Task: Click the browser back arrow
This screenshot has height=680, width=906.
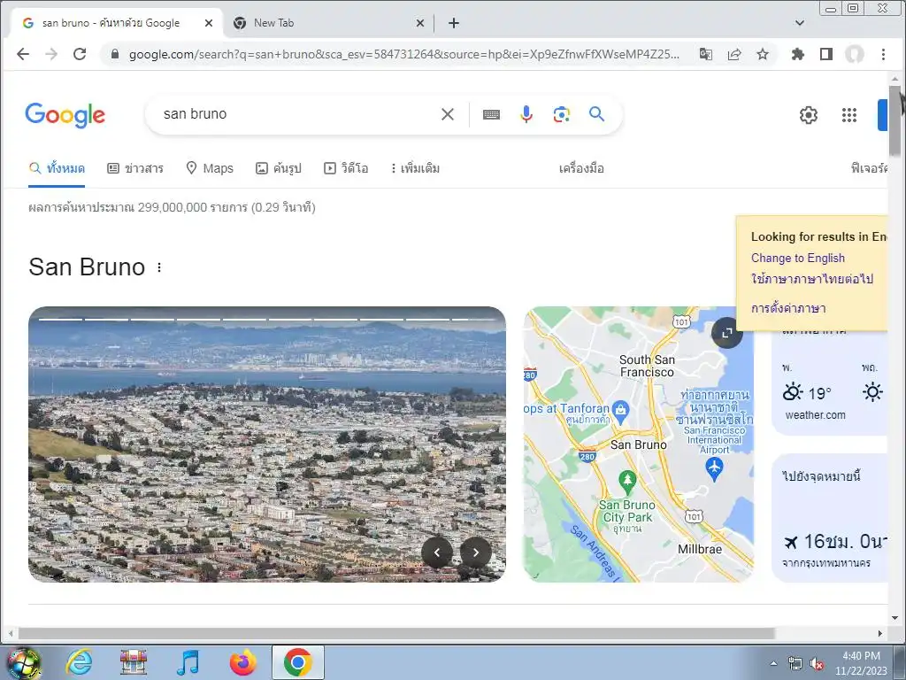Action: pyautogui.click(x=23, y=54)
